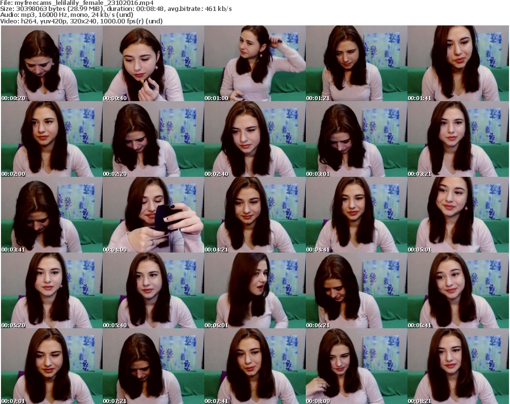Select the thumbnail frame at 00:00:40
510x404 pixels.
[153, 63]
